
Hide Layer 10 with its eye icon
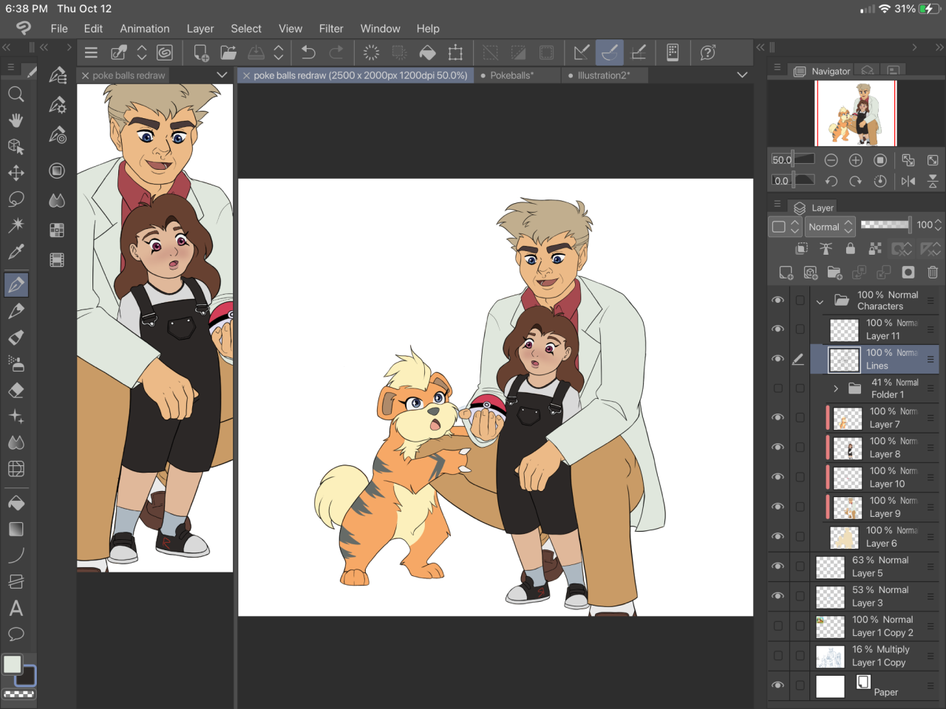(777, 476)
